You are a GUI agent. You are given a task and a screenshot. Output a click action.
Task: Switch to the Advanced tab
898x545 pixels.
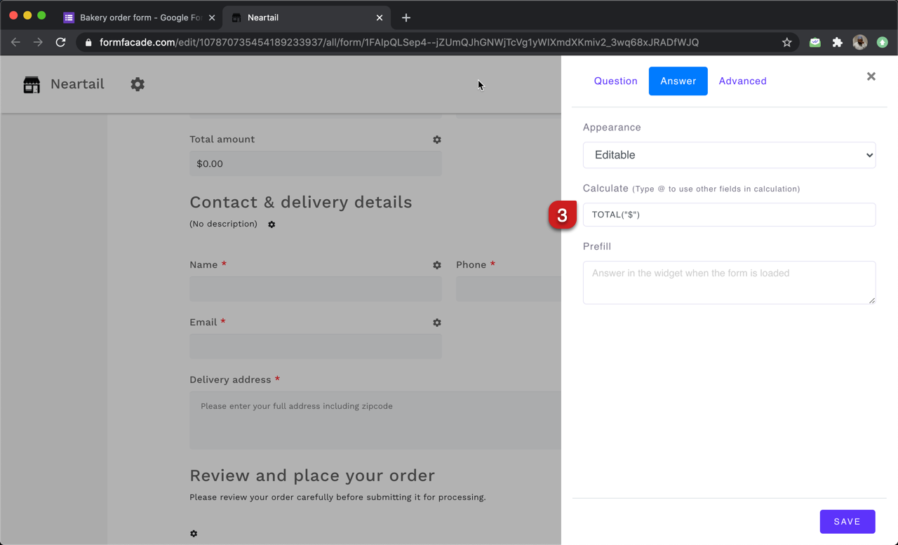(x=742, y=81)
